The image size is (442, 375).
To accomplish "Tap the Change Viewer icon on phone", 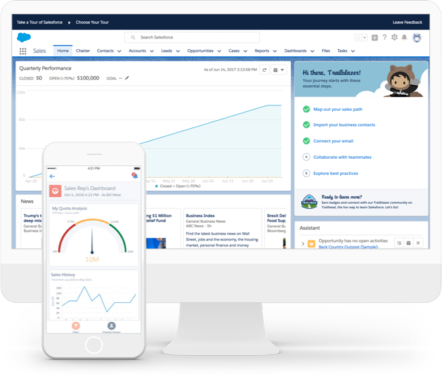I will pyautogui.click(x=112, y=326).
